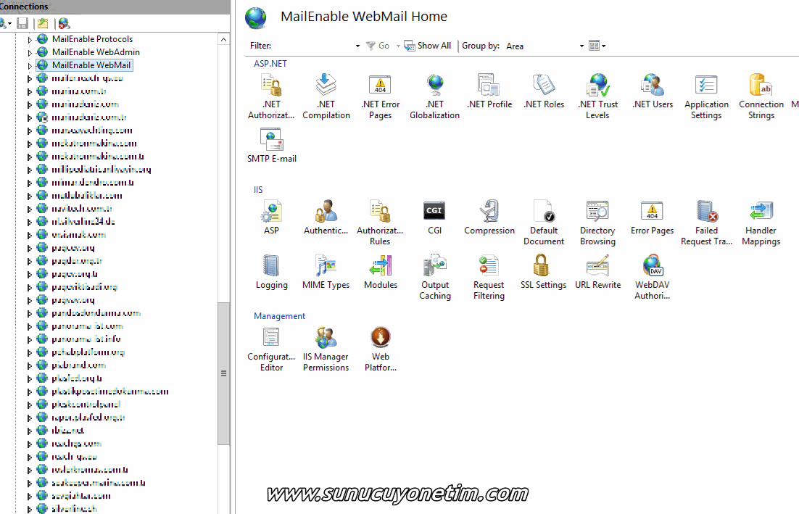Screen dimensions: 799x514
Task: Open the Configuration Editor
Action: tap(271, 349)
